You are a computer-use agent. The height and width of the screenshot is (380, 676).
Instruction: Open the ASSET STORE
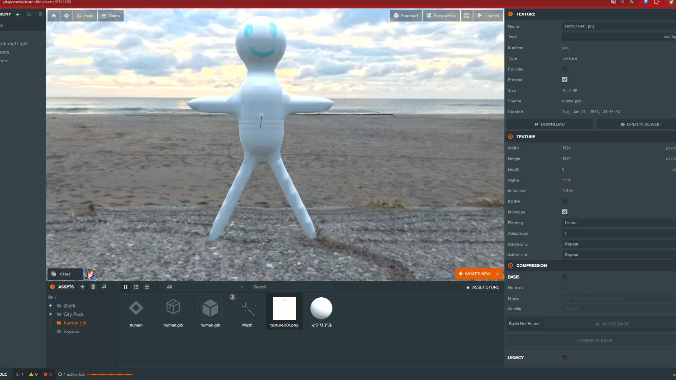point(482,287)
